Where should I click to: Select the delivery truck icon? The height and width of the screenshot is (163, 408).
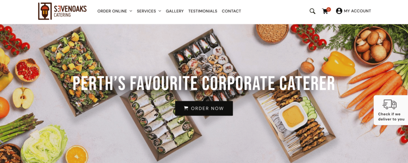390,104
